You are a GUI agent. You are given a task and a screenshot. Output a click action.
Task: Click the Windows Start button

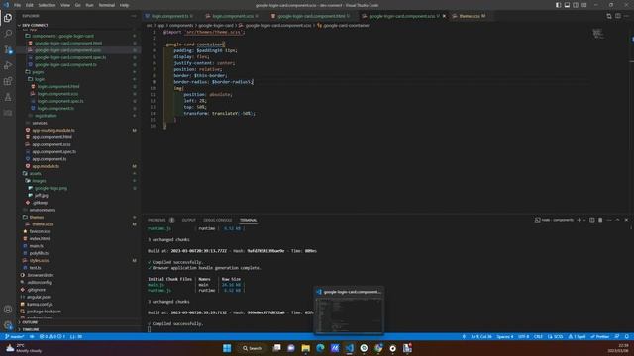pos(227,348)
